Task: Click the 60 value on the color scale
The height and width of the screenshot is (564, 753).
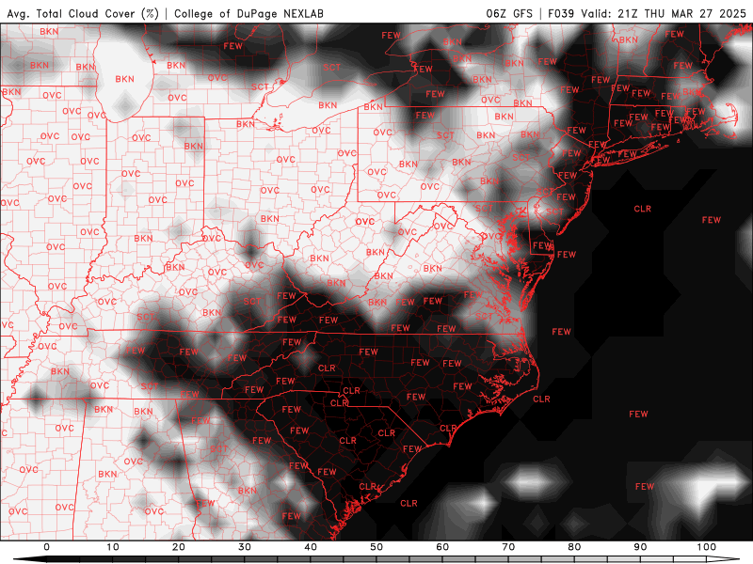Action: (x=442, y=547)
